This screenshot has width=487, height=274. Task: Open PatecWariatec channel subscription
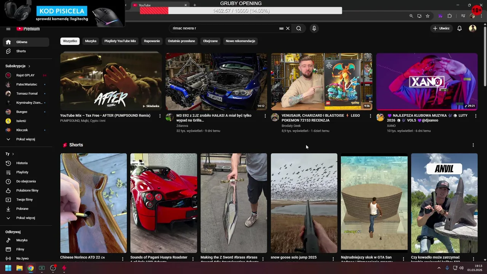tap(26, 84)
